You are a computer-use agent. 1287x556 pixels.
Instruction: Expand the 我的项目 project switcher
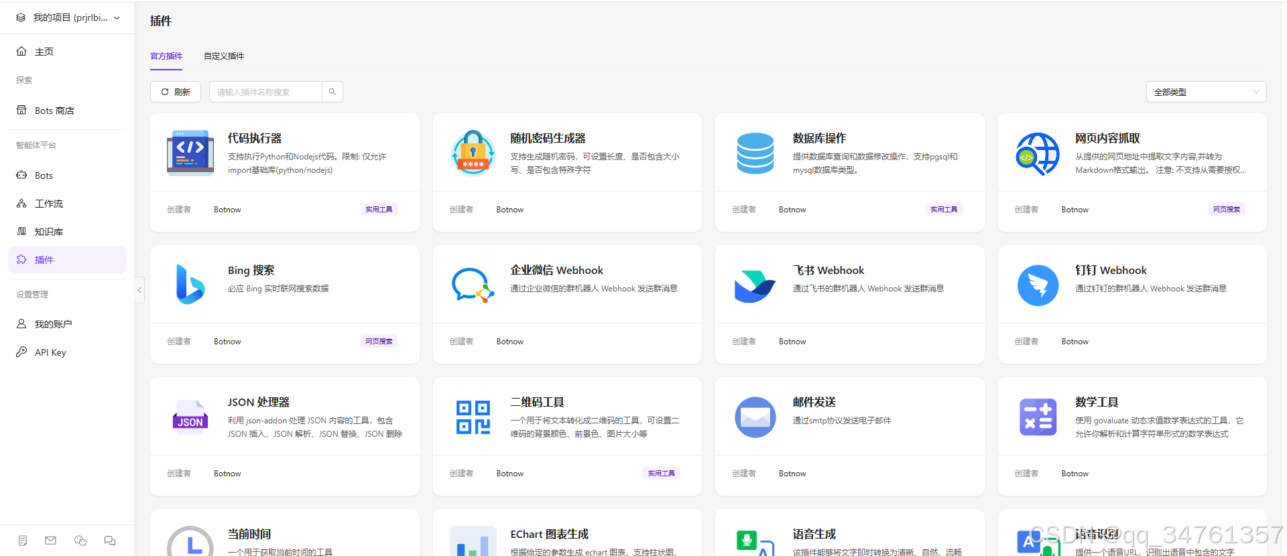(x=67, y=17)
